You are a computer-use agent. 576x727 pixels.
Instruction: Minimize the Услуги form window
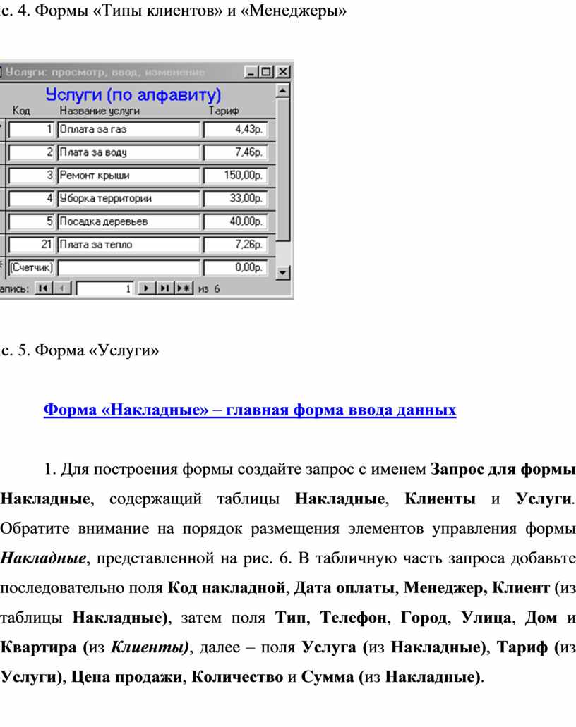coord(251,72)
